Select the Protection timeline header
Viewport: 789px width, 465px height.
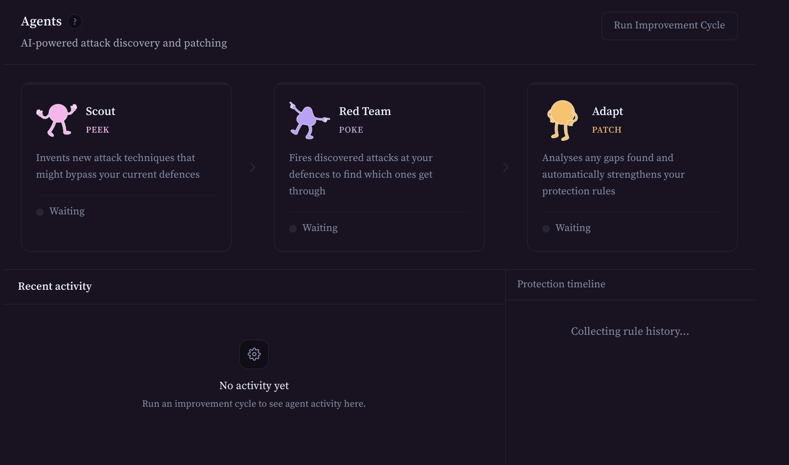coord(561,284)
